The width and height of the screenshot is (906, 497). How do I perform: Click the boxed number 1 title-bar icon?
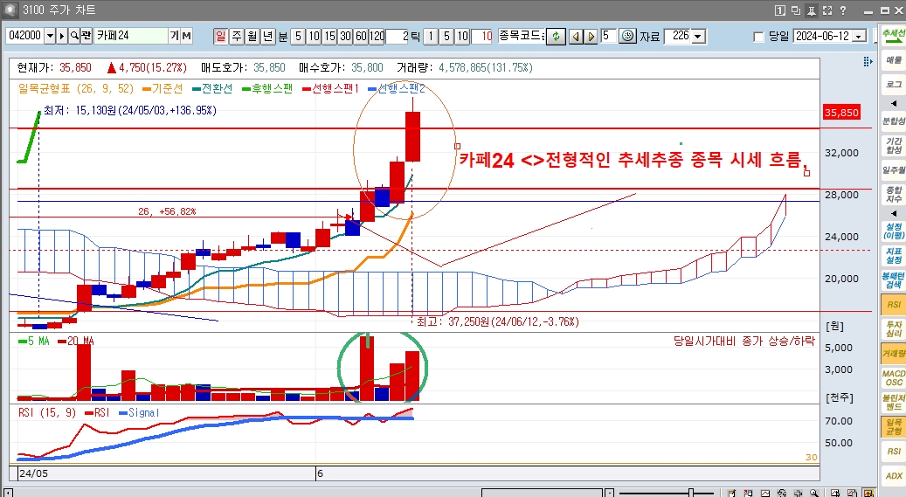[780, 10]
